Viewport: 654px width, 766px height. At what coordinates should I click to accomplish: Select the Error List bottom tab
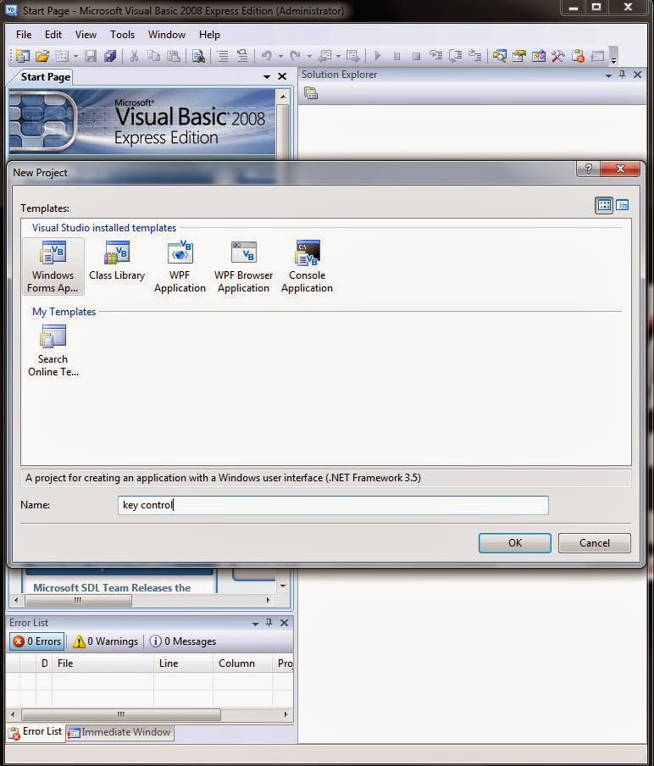pos(36,732)
